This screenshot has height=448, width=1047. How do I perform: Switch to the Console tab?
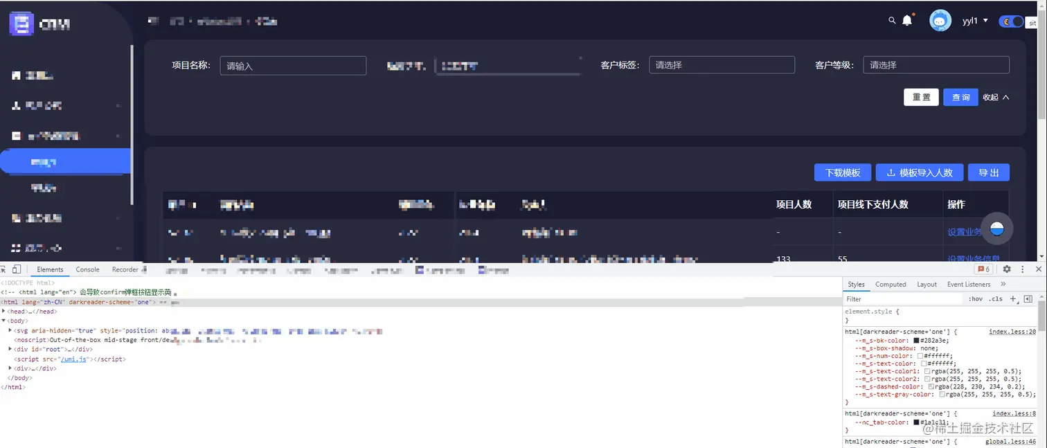(87, 269)
